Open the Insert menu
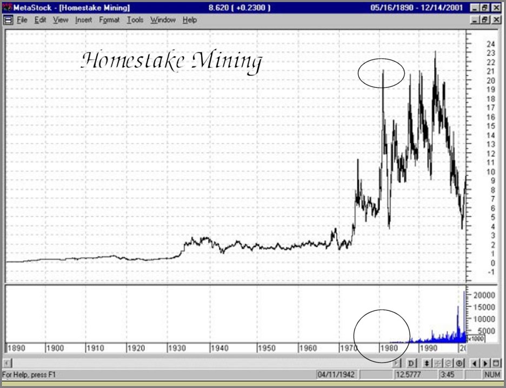This screenshot has width=506, height=388. [84, 20]
